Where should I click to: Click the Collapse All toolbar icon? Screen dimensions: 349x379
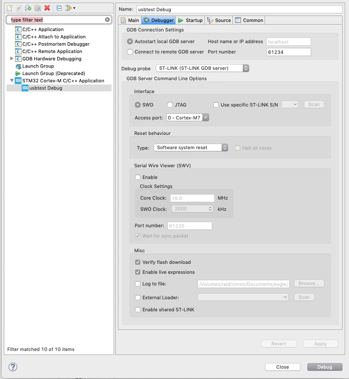click(59, 8)
